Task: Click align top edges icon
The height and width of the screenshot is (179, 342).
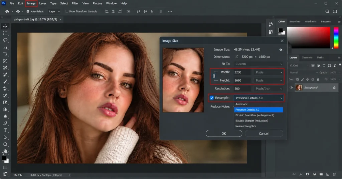Action: click(x=139, y=11)
